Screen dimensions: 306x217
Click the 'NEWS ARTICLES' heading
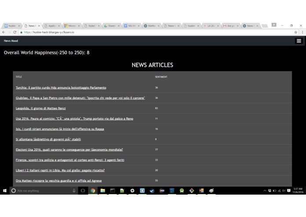(152, 65)
